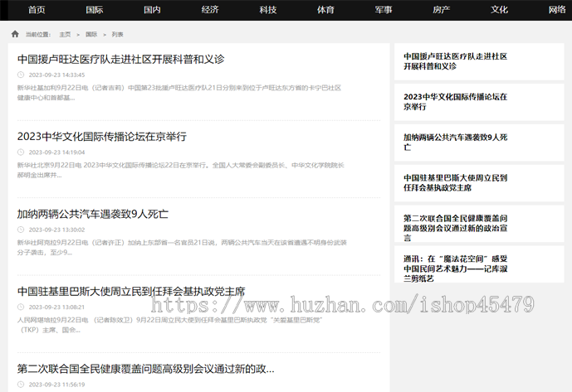
Task: Click summary text starting 新华社阿克拉9月22日电
Action: 182,247
